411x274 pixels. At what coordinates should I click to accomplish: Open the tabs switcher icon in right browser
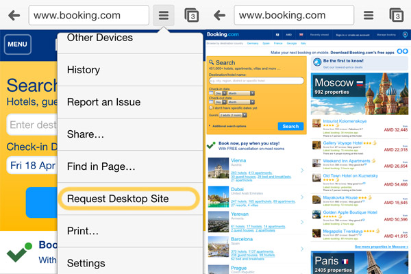click(x=397, y=16)
